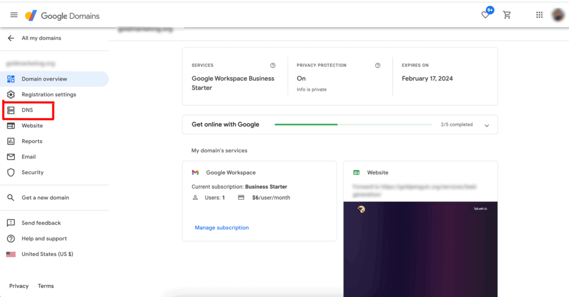Click the Domain overview dashboard icon
569x297 pixels.
pyautogui.click(x=11, y=79)
